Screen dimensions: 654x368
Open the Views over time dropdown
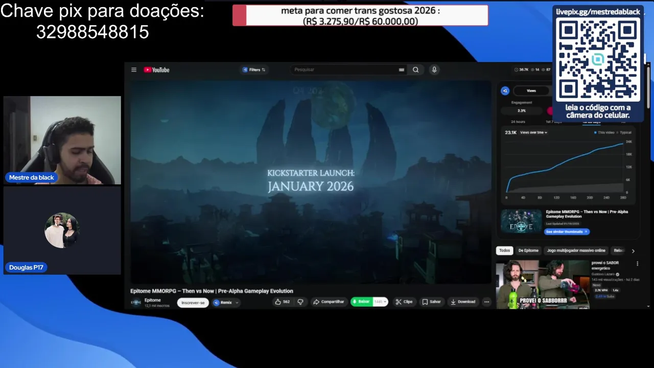[533, 132]
